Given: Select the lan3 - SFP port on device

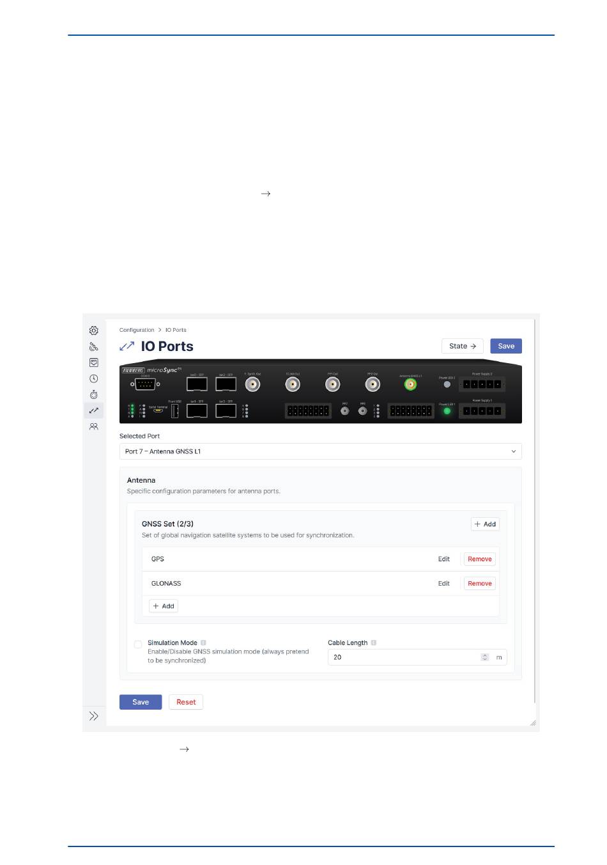Looking at the screenshot, I should pyautogui.click(x=226, y=411).
